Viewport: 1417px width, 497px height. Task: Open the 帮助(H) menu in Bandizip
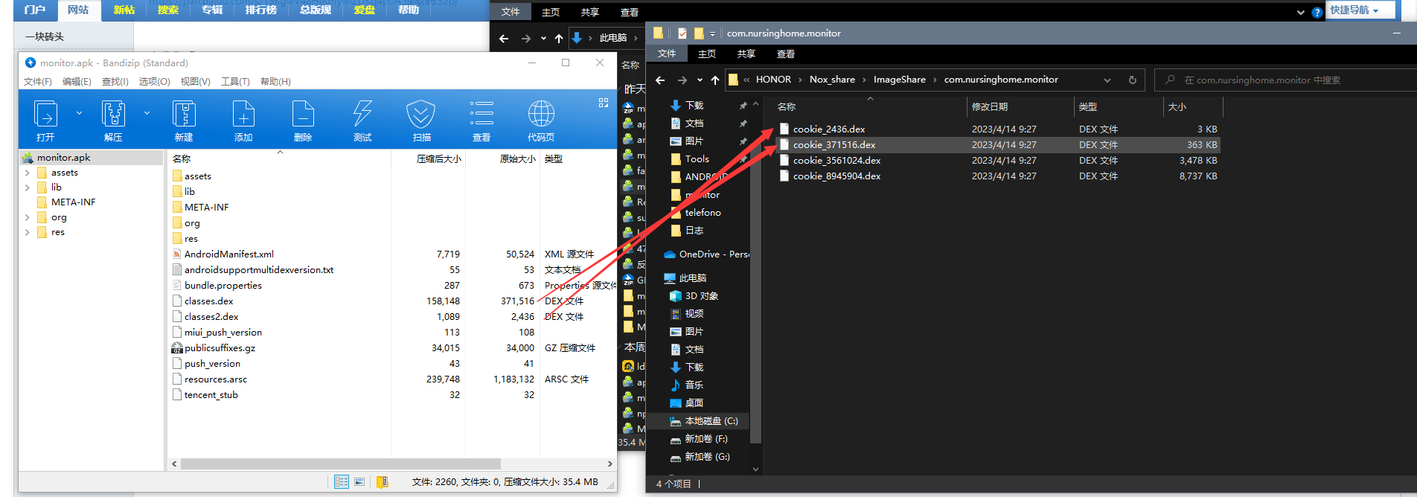point(275,82)
